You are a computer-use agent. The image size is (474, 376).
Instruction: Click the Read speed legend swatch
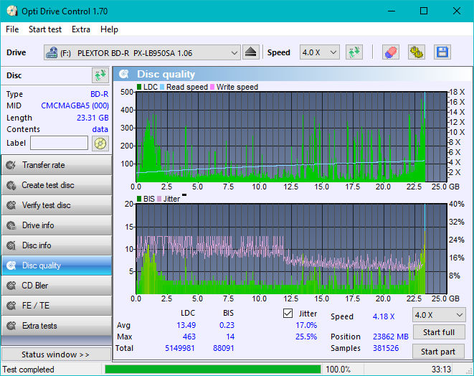tap(162, 87)
